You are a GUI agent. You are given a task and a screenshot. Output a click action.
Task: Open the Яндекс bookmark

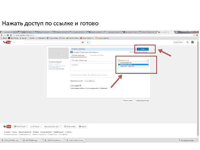[x=4, y=38]
